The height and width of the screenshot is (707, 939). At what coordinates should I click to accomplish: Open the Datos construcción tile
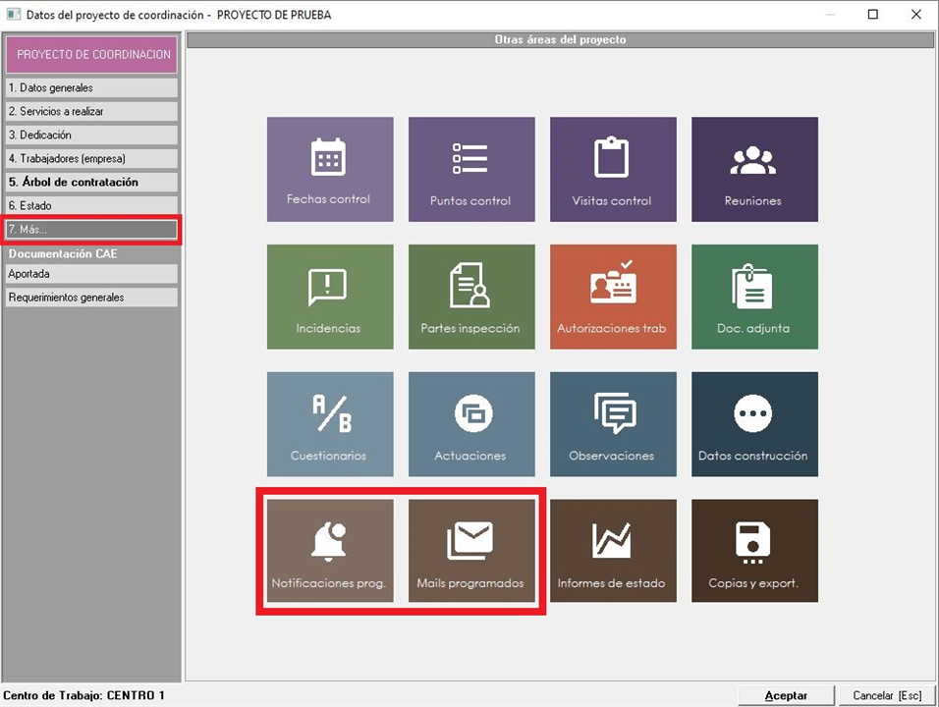[x=754, y=424]
